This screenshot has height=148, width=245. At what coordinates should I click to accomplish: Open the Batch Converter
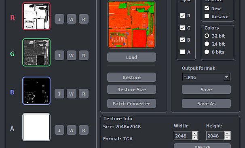point(131,104)
